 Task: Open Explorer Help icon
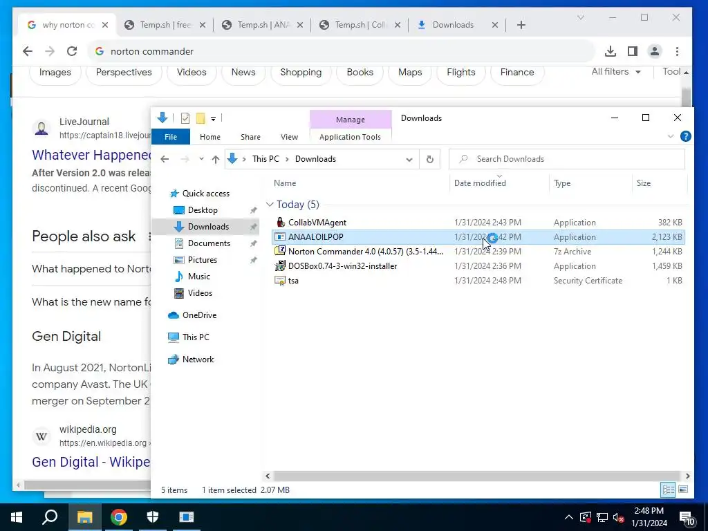point(685,136)
